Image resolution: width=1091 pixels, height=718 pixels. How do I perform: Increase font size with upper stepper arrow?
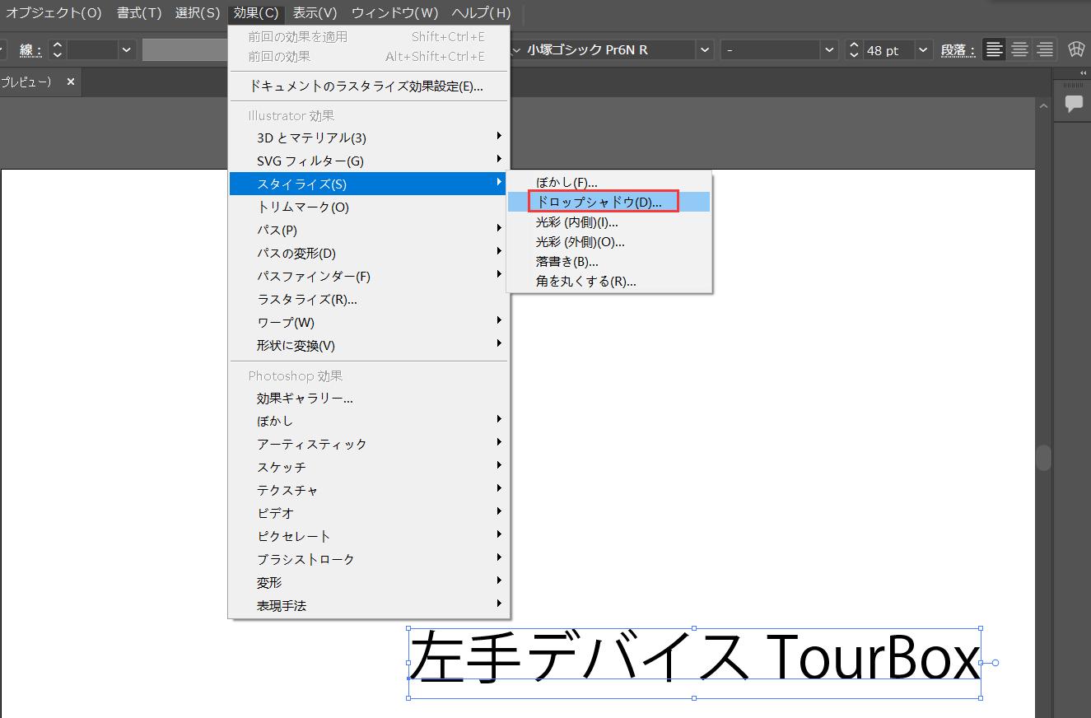coord(854,44)
